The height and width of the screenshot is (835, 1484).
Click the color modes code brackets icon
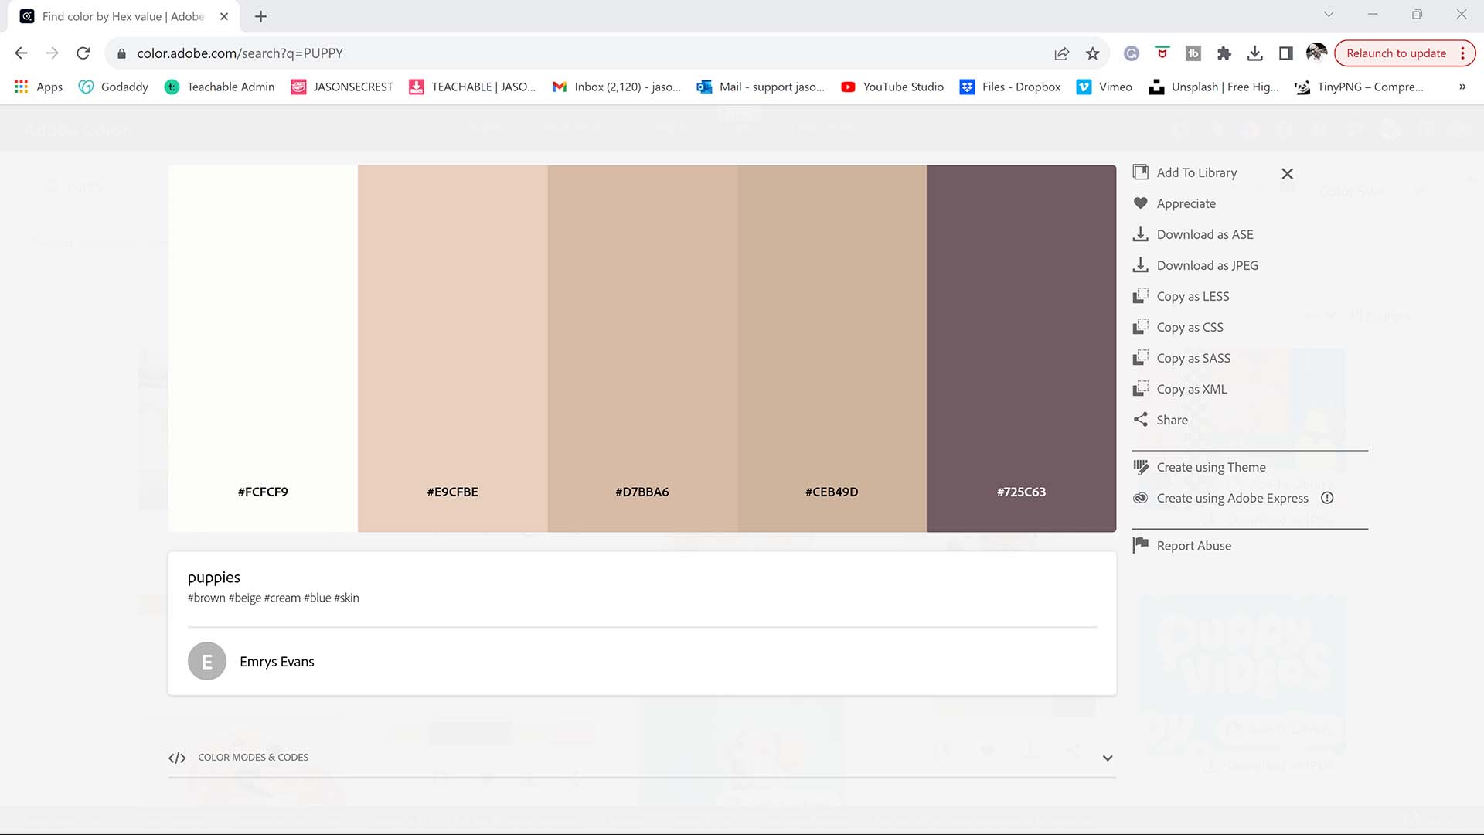click(x=177, y=758)
